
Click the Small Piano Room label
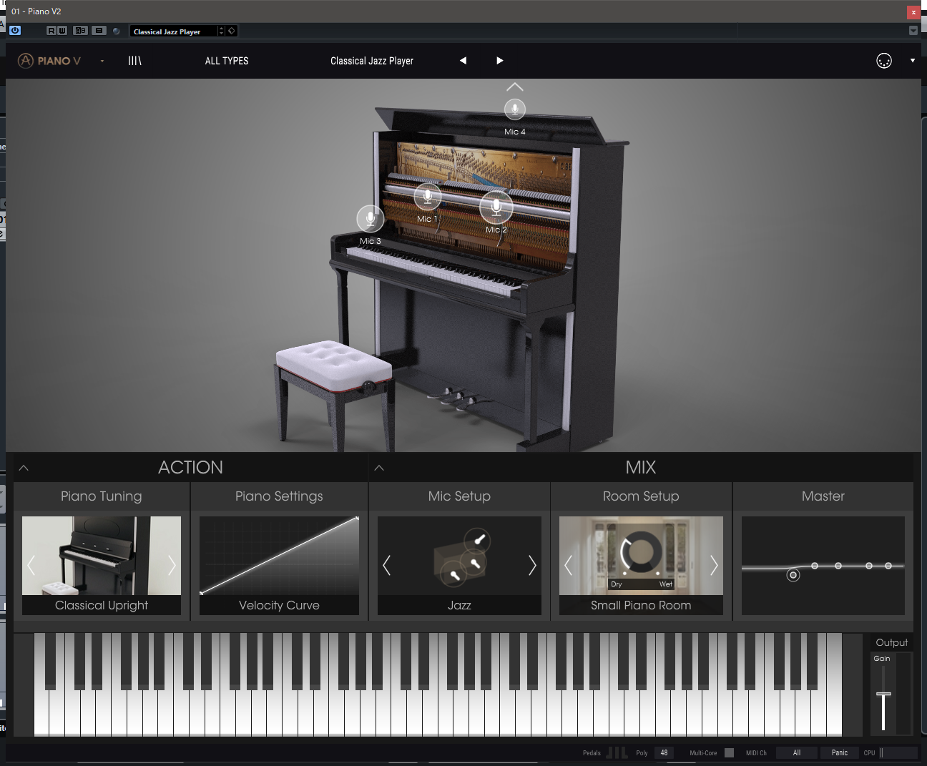pos(641,605)
